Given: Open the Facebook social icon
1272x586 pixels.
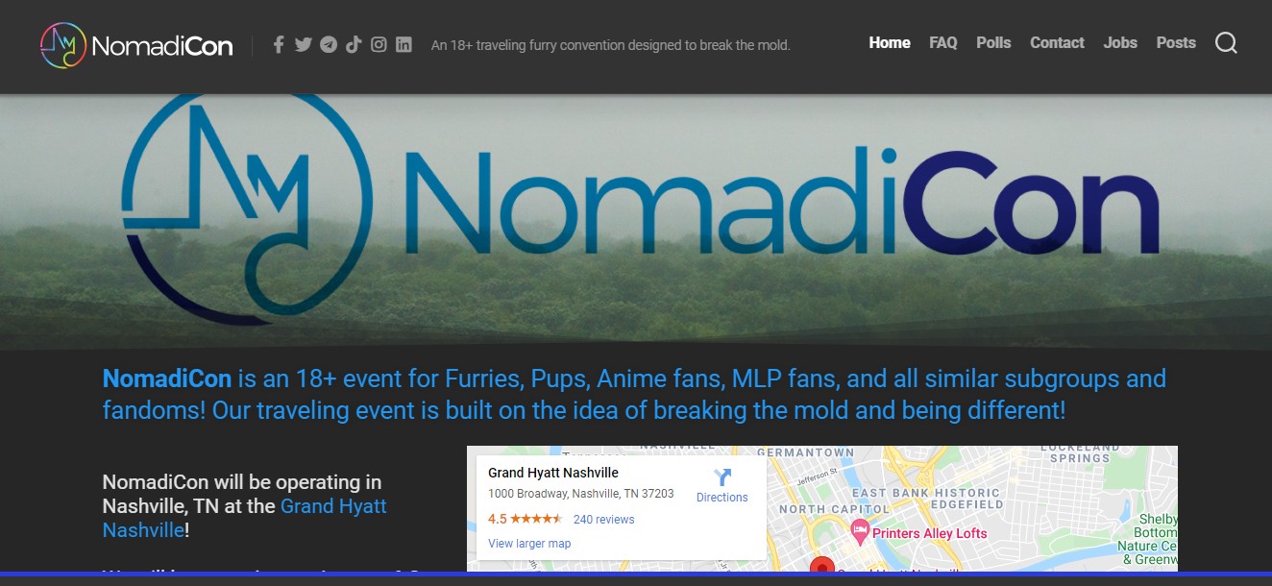Looking at the screenshot, I should (279, 44).
